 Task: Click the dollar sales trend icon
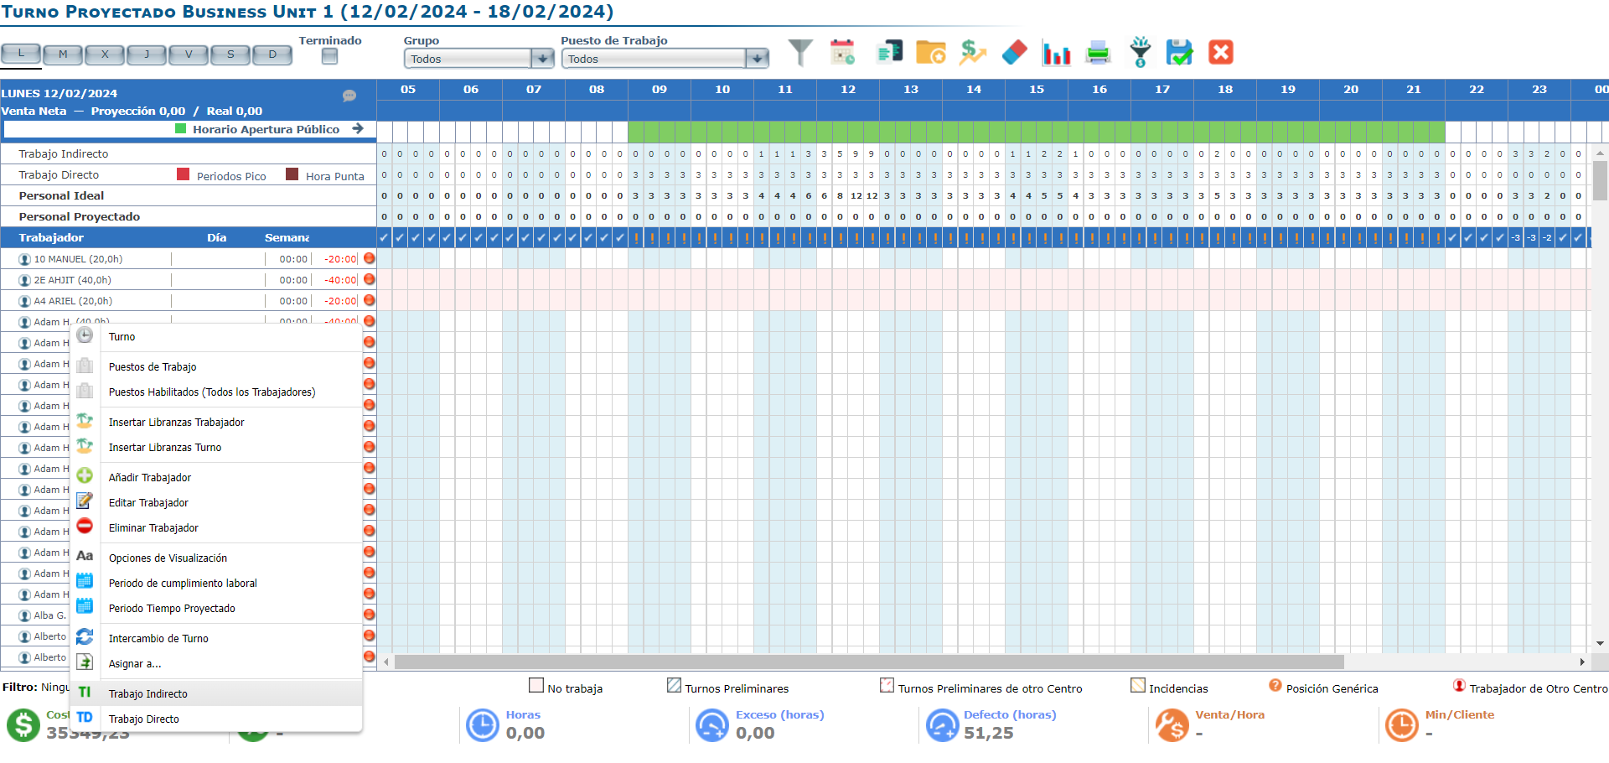coord(972,53)
